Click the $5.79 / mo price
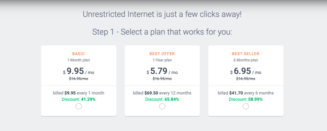 tap(162, 71)
